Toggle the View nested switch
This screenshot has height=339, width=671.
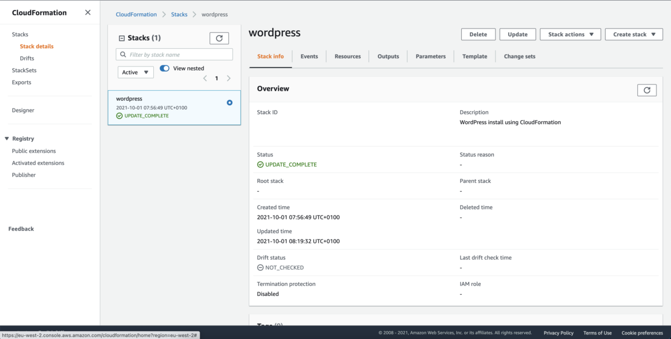pos(164,68)
